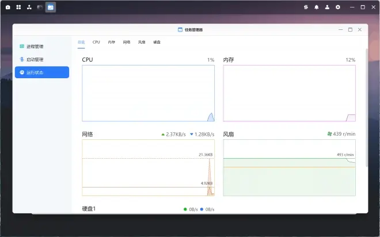Open 进程管理 in the sidebar
Image resolution: width=380 pixels, height=237 pixels.
point(42,46)
